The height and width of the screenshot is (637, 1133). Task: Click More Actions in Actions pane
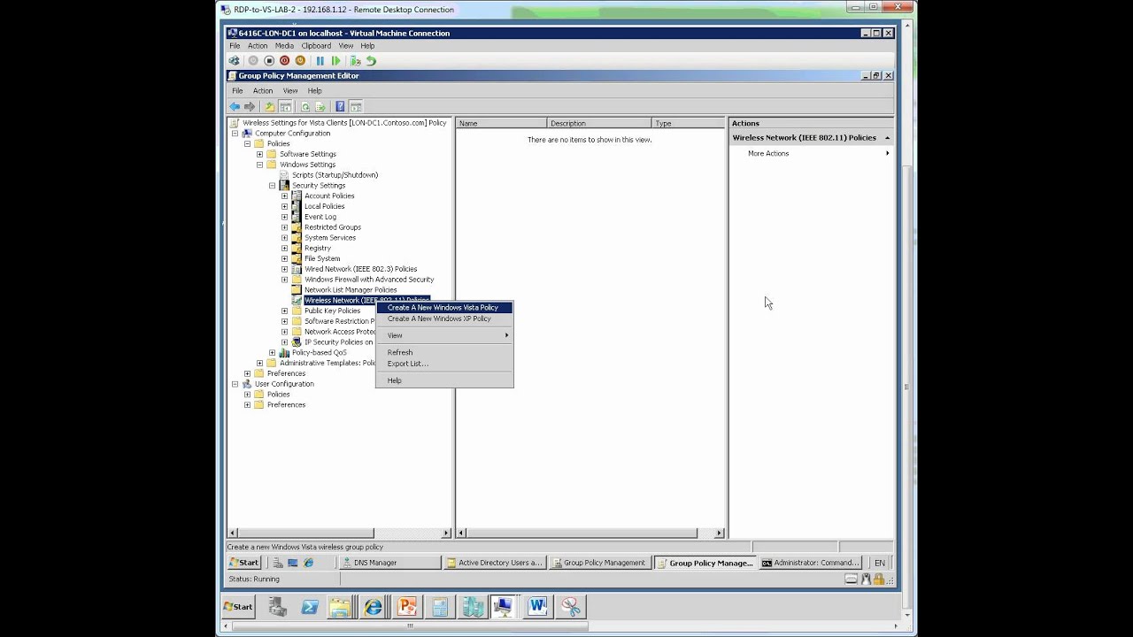click(x=768, y=154)
